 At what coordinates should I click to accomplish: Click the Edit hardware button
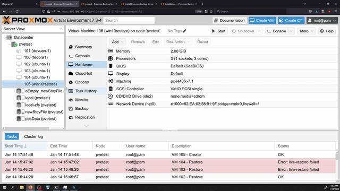pos(156,42)
